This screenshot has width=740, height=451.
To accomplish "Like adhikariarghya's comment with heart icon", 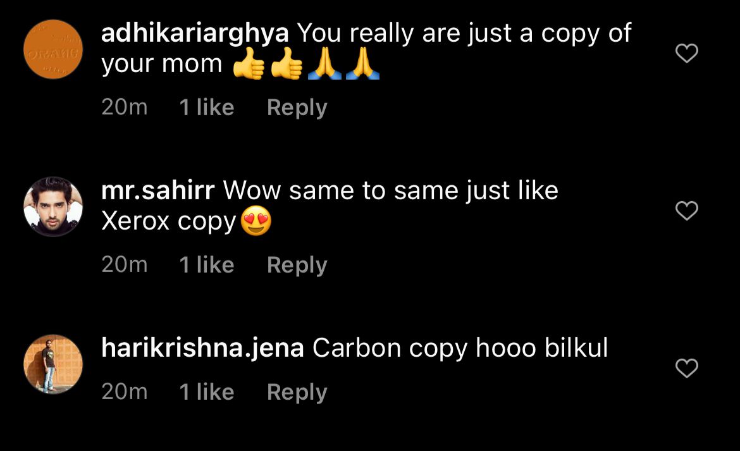I will pyautogui.click(x=687, y=54).
